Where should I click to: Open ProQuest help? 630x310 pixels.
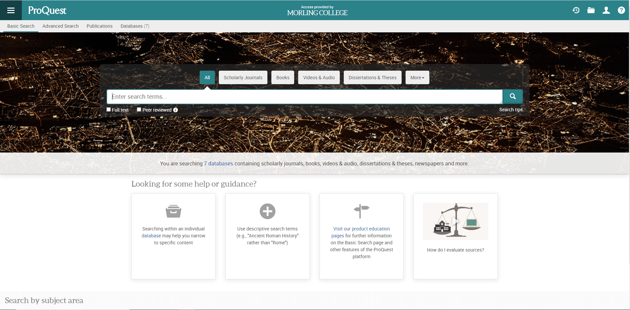pos(621,10)
